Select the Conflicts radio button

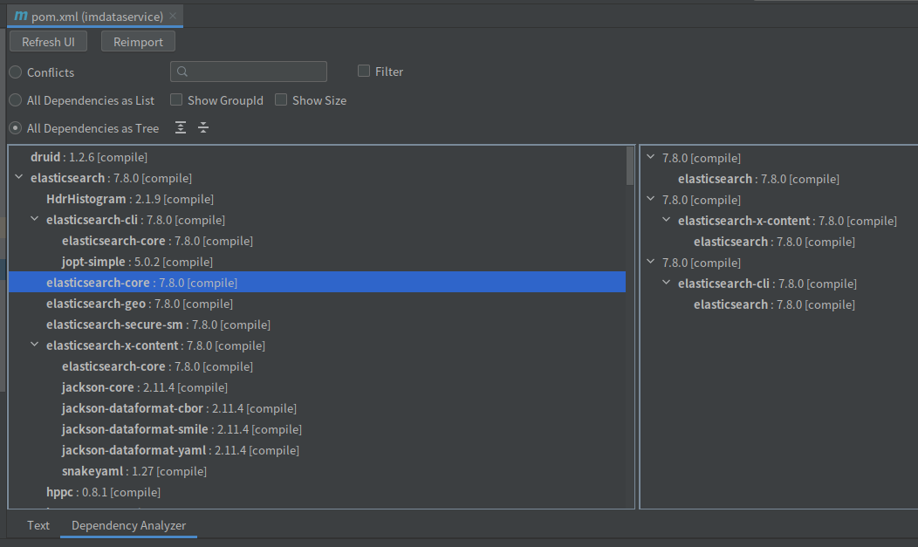[15, 72]
